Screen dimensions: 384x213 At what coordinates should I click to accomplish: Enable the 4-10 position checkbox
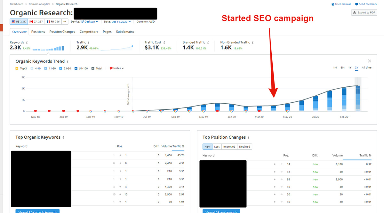32,68
